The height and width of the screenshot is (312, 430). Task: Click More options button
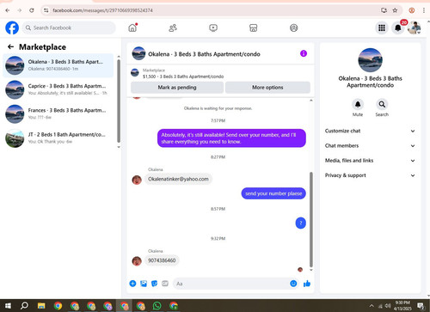[x=267, y=88]
